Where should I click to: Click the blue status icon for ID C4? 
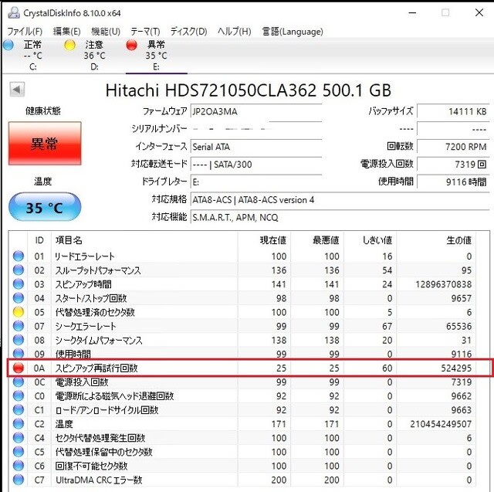click(x=19, y=437)
